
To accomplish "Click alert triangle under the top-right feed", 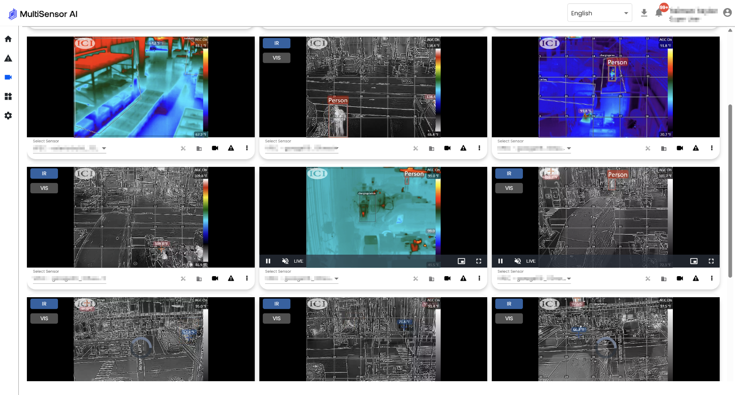I will [695, 148].
